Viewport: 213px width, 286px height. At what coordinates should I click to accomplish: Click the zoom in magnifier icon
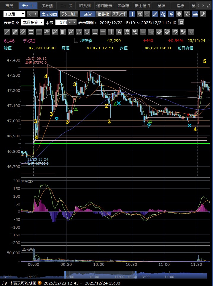(x=140, y=14)
